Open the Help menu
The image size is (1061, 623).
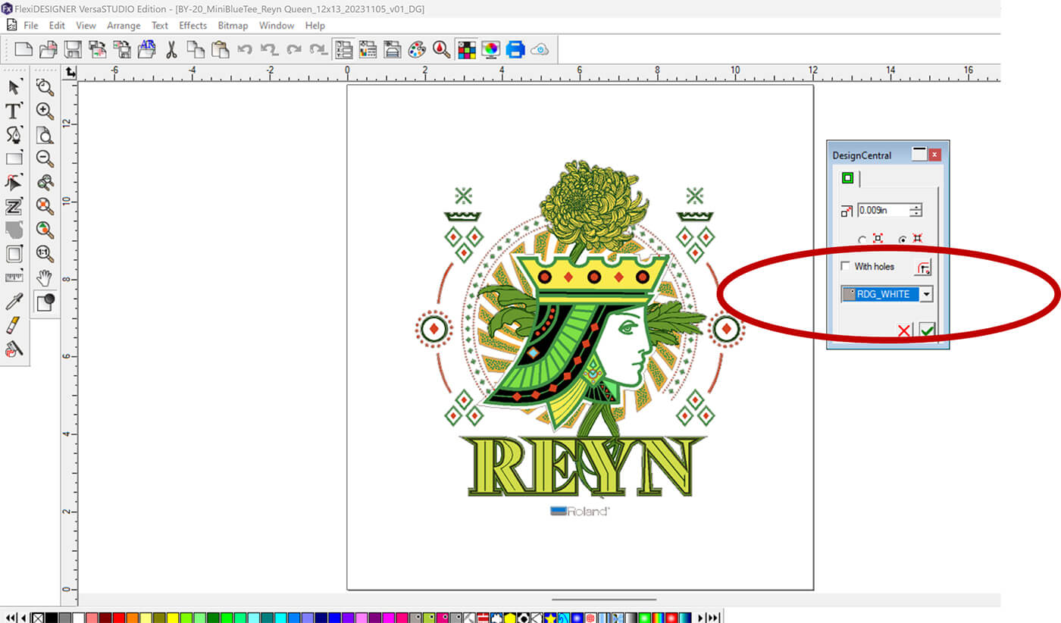315,25
